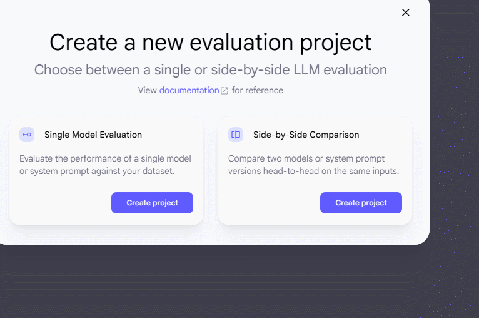Click the Side-by-Side Comparison columns icon
479x318 pixels.
pos(236,135)
